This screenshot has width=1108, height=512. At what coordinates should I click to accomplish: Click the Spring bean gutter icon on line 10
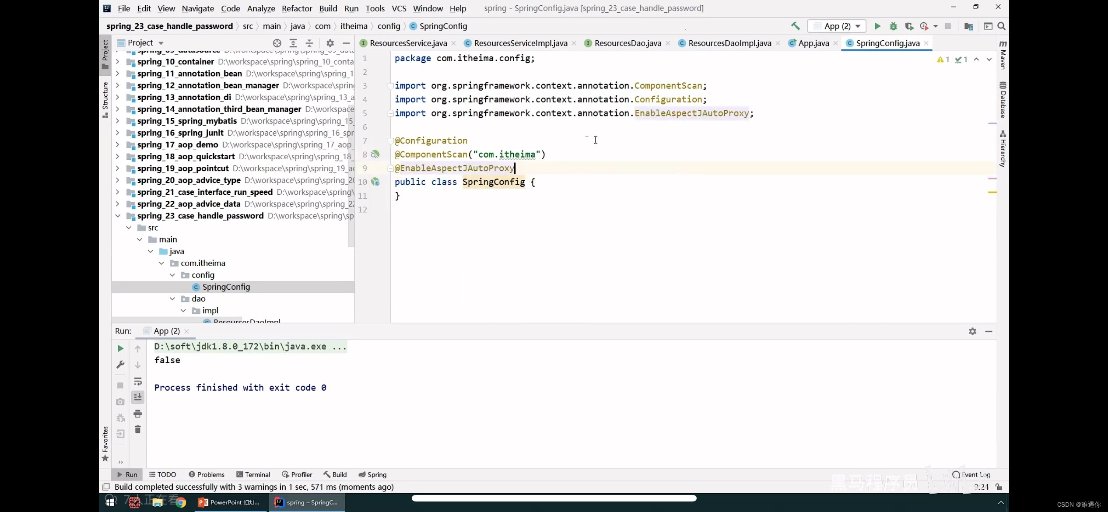[375, 182]
